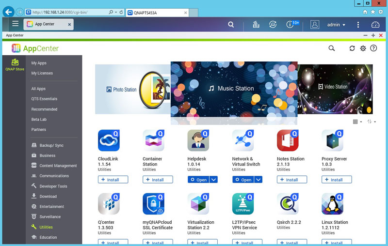Select the Partners category
The image size is (388, 246).
click(x=39, y=129)
